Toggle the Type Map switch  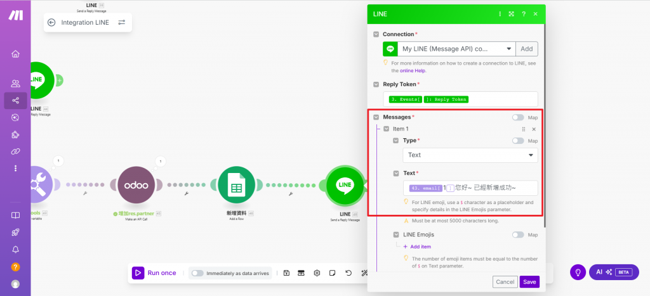(518, 141)
